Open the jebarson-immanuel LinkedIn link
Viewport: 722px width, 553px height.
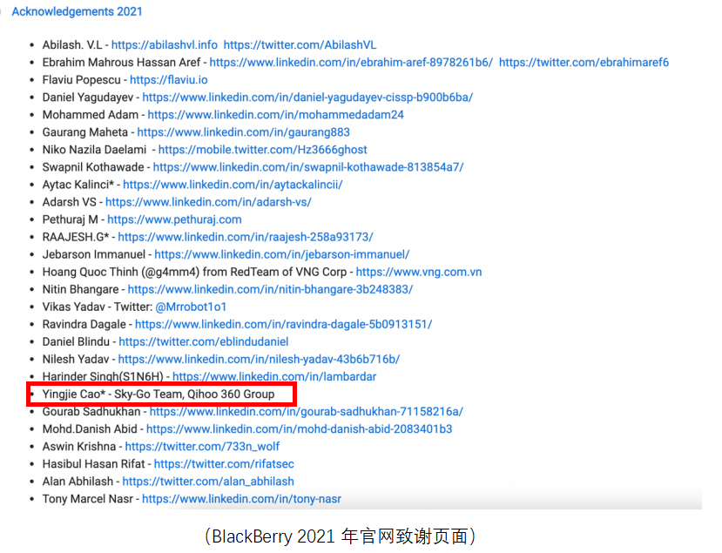[x=282, y=254]
